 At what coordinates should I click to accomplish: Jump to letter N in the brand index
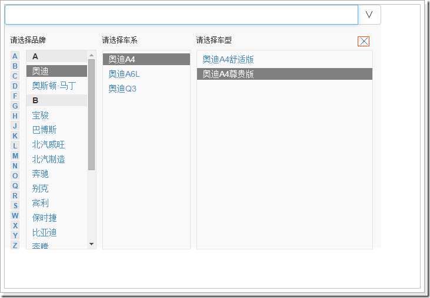15,165
